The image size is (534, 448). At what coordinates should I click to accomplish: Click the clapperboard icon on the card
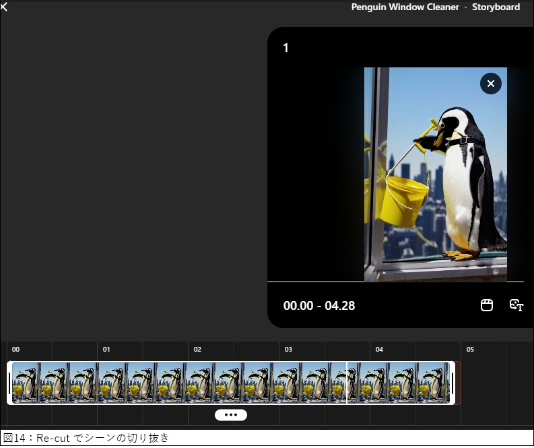coord(487,305)
